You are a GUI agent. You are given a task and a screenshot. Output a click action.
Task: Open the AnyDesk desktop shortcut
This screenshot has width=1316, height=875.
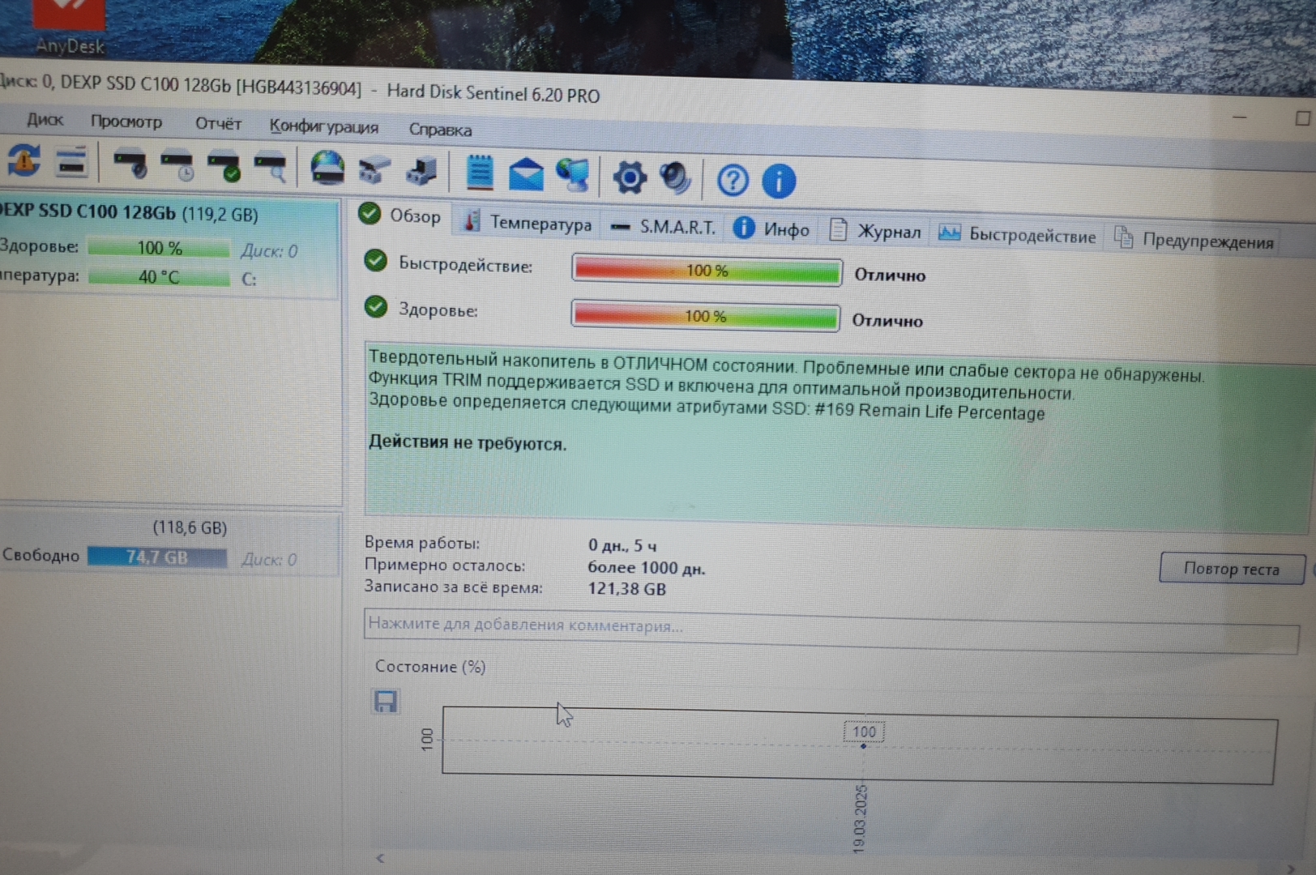69,27
